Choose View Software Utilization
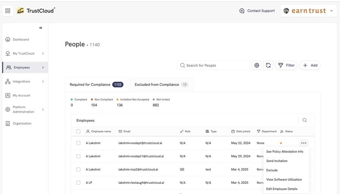 tap(284, 180)
